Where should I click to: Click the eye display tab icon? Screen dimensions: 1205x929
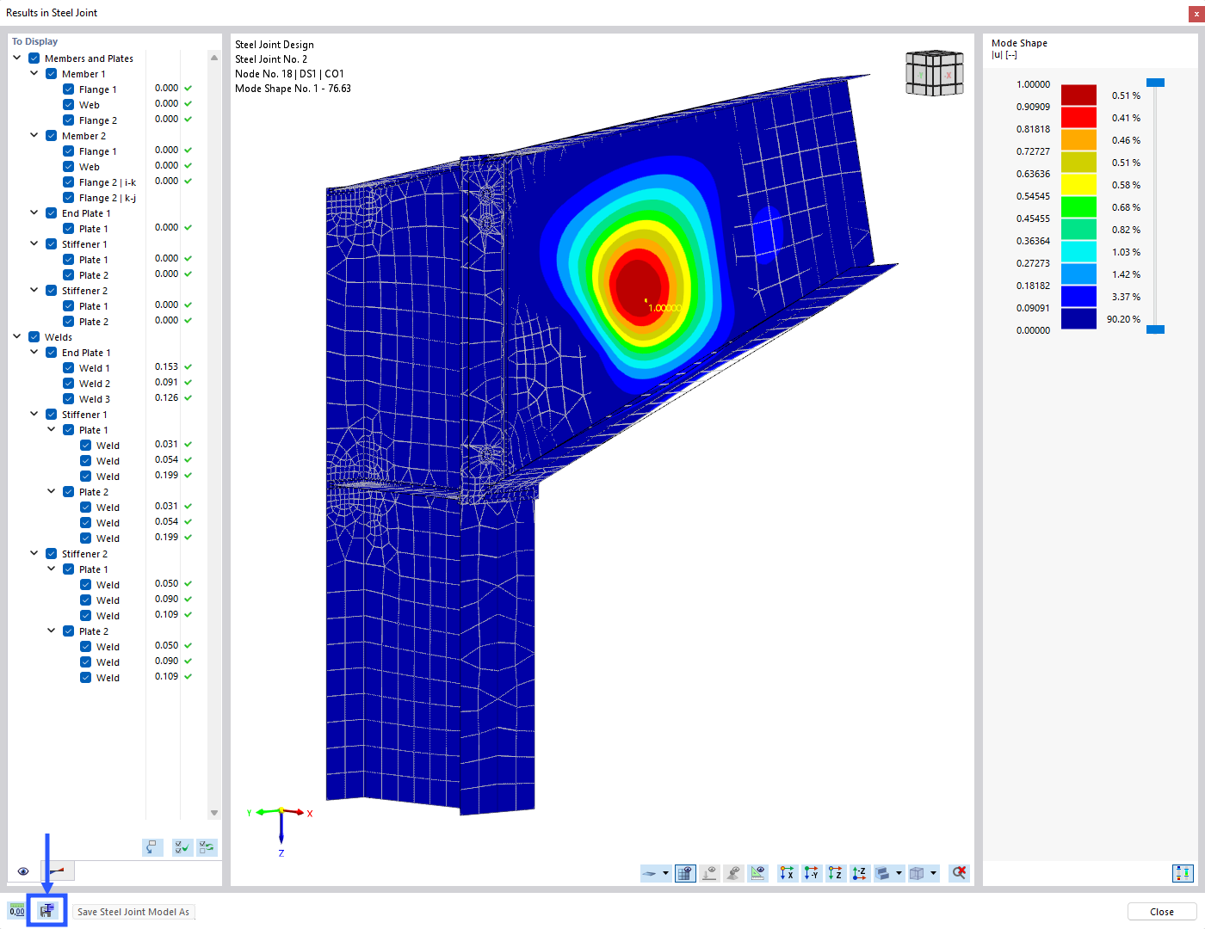click(x=23, y=871)
